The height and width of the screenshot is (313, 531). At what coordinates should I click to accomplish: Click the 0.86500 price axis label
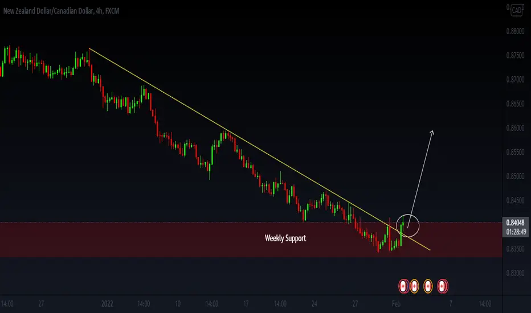[x=515, y=104]
